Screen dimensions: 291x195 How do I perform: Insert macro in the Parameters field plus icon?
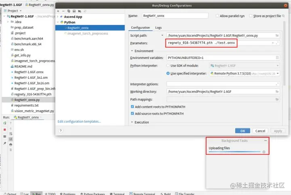click(273, 43)
